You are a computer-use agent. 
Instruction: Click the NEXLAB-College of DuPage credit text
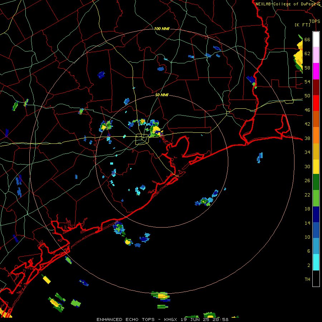click(286, 4)
